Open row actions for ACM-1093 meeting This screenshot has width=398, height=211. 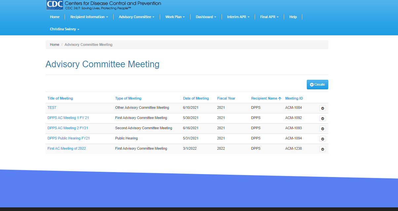pyautogui.click(x=323, y=129)
